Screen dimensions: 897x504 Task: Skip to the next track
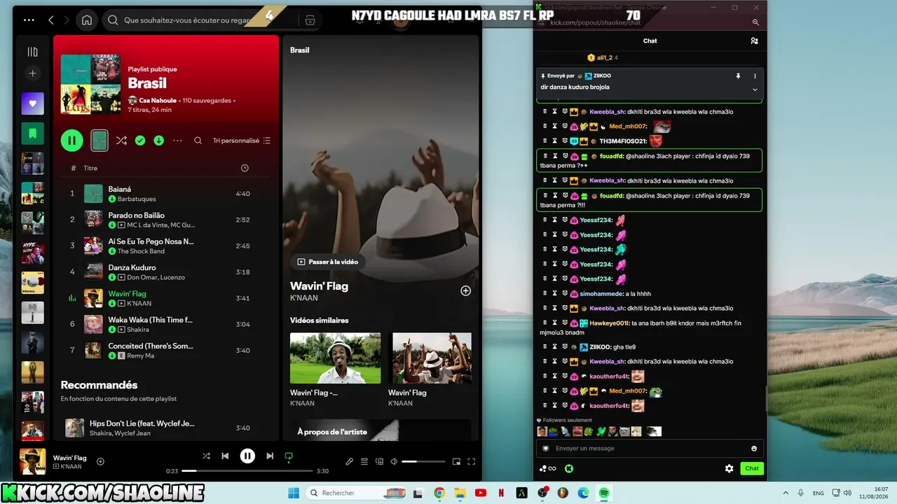click(270, 456)
